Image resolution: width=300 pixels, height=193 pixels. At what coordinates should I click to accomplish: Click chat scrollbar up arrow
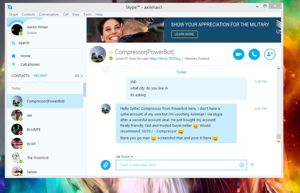[279, 68]
